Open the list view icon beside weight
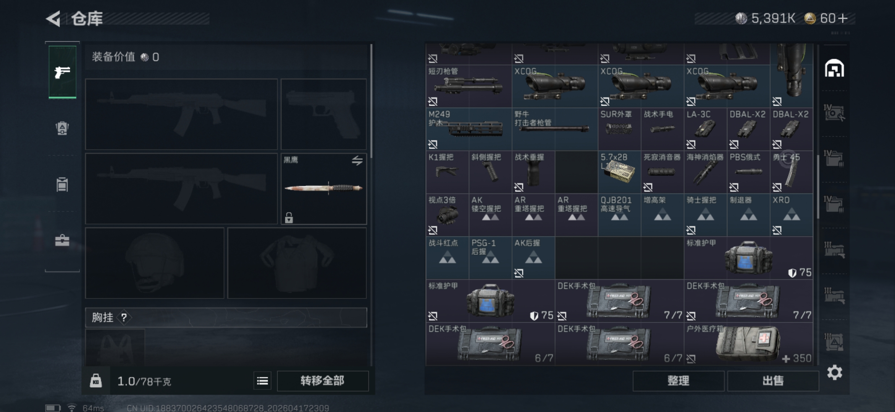 click(x=262, y=381)
